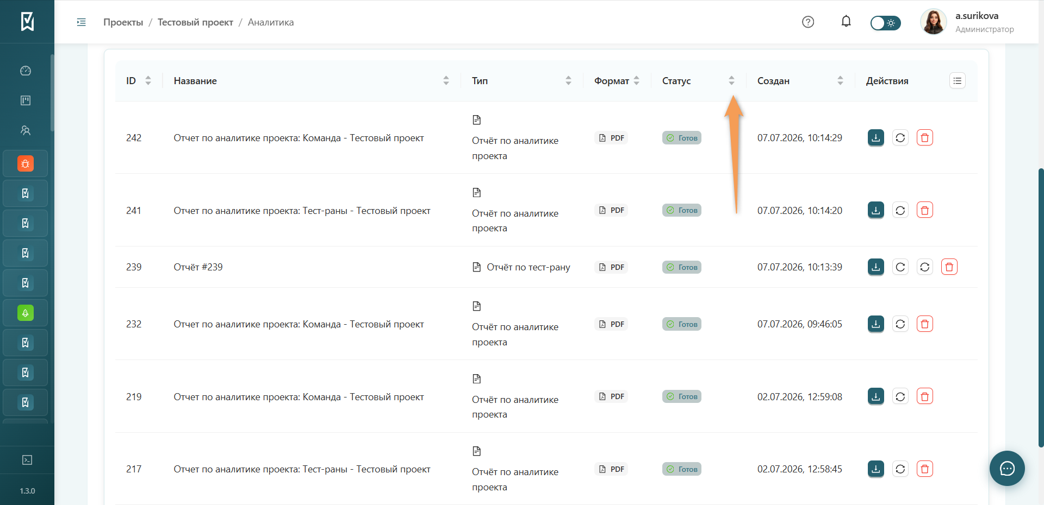Regenerate report 232 with the refresh icon
The width and height of the screenshot is (1044, 505).
pyautogui.click(x=900, y=324)
